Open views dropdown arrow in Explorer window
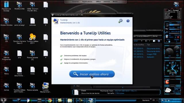Image resolution: width=184 pixels, height=103 pixels. [149, 41]
